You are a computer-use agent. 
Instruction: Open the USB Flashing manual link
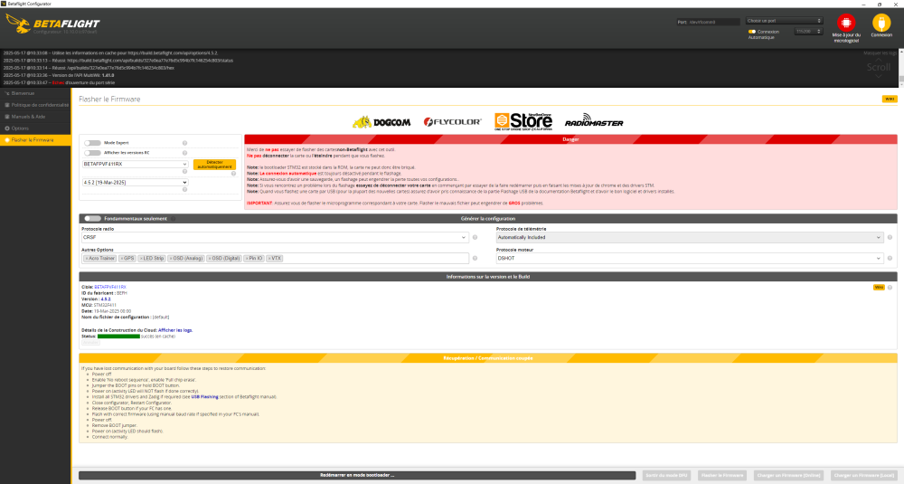click(x=204, y=397)
